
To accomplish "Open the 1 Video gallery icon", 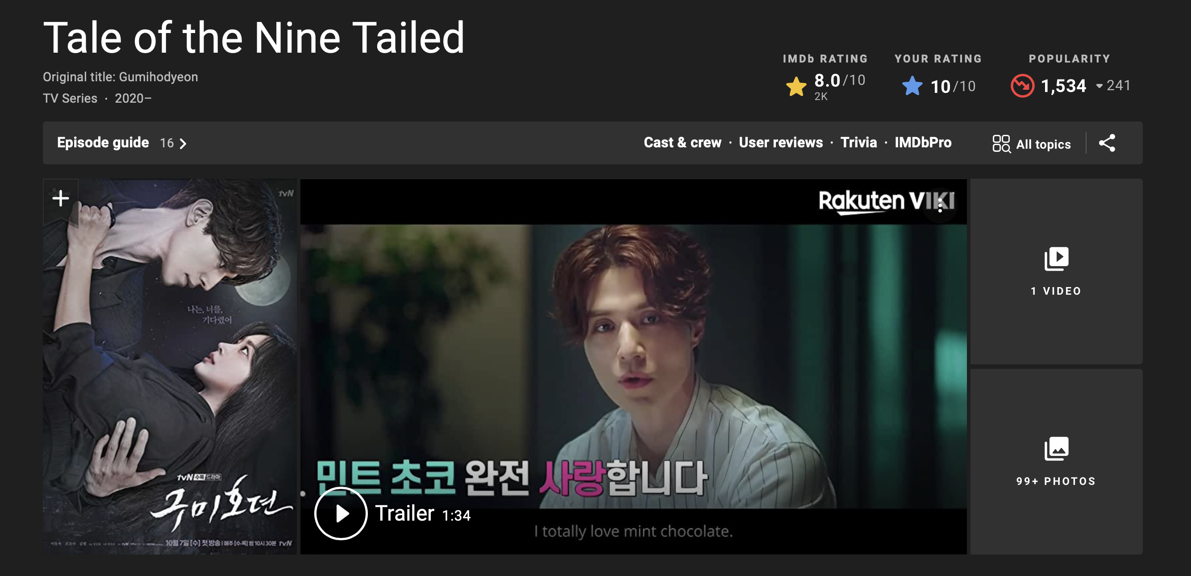I will click(1056, 259).
